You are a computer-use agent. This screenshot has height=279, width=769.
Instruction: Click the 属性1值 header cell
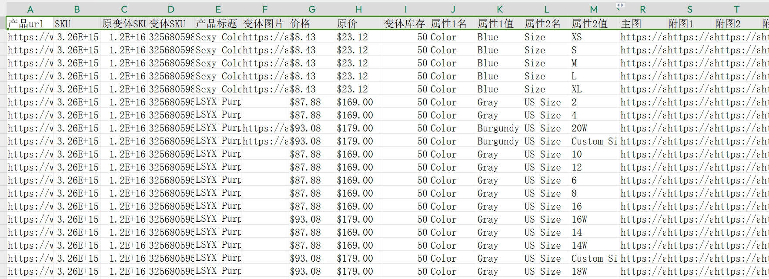tap(500, 23)
